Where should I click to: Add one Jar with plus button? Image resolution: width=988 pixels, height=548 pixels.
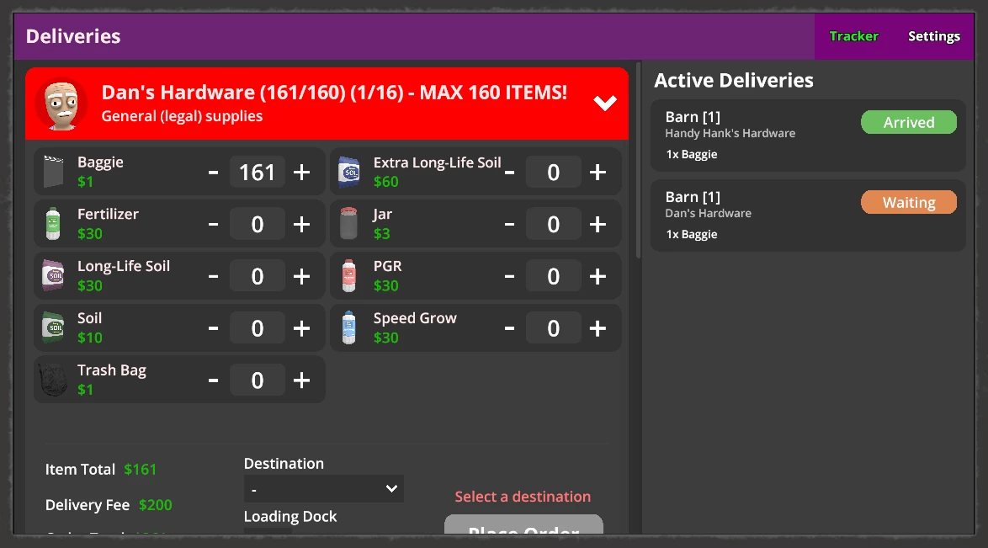(x=598, y=224)
